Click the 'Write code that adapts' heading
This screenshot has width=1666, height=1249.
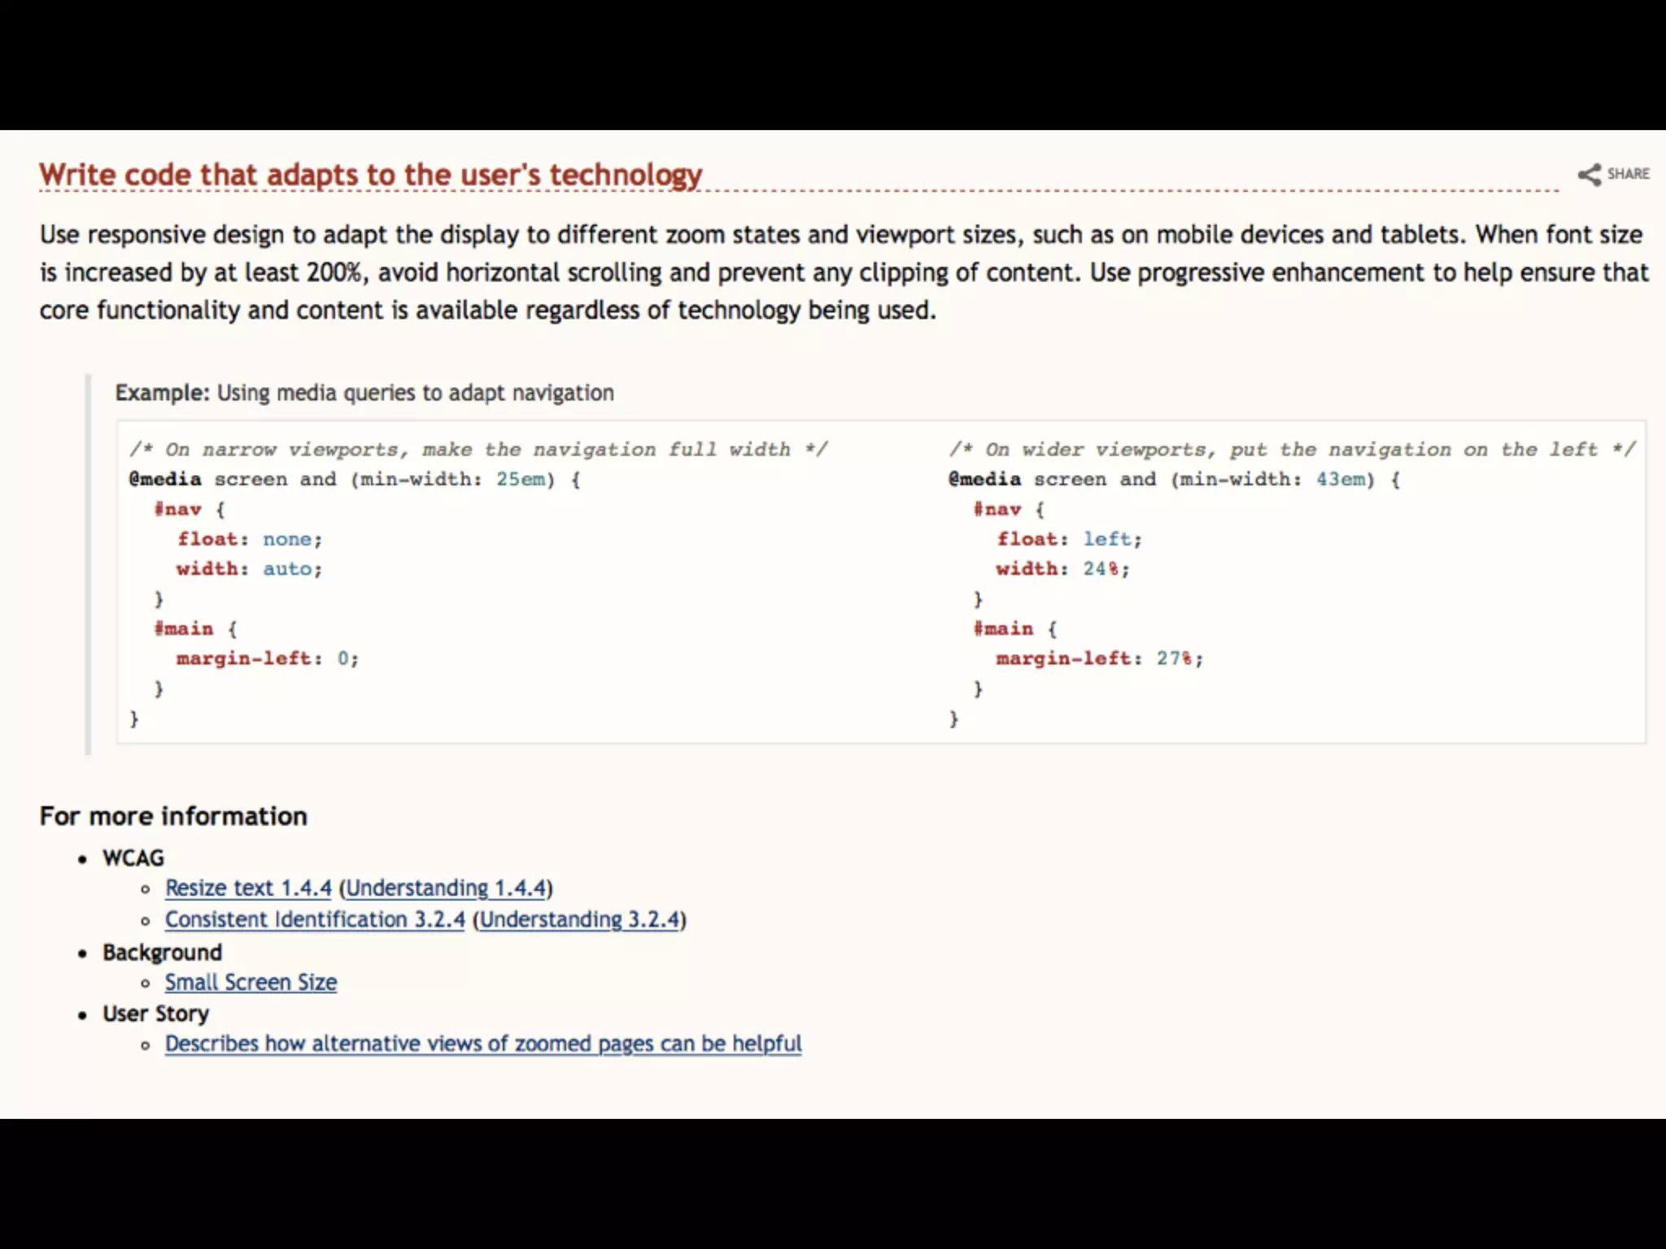tap(370, 175)
